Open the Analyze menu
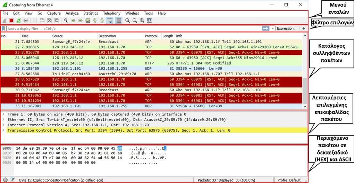This screenshot has height=183, width=355. click(72, 13)
